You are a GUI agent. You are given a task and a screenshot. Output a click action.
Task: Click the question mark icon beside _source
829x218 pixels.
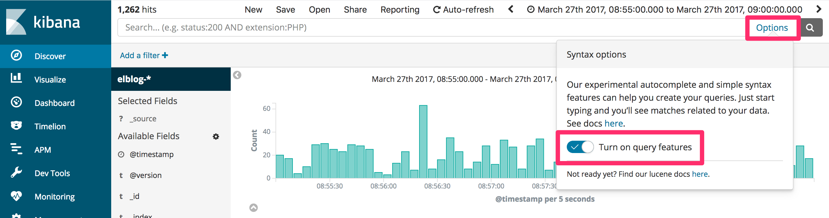(121, 119)
